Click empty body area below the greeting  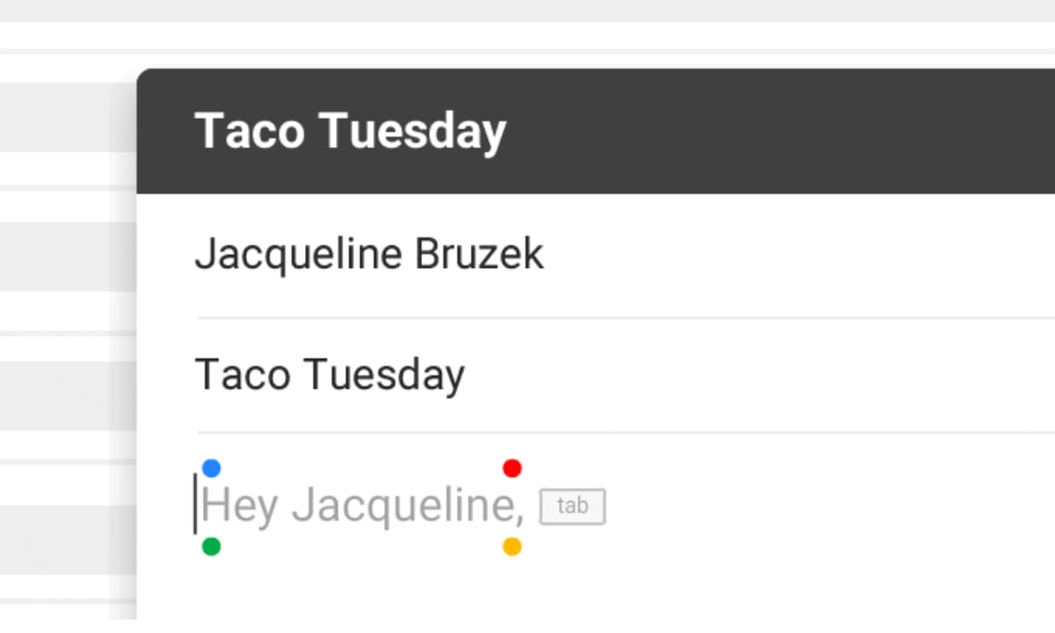tap(527, 589)
